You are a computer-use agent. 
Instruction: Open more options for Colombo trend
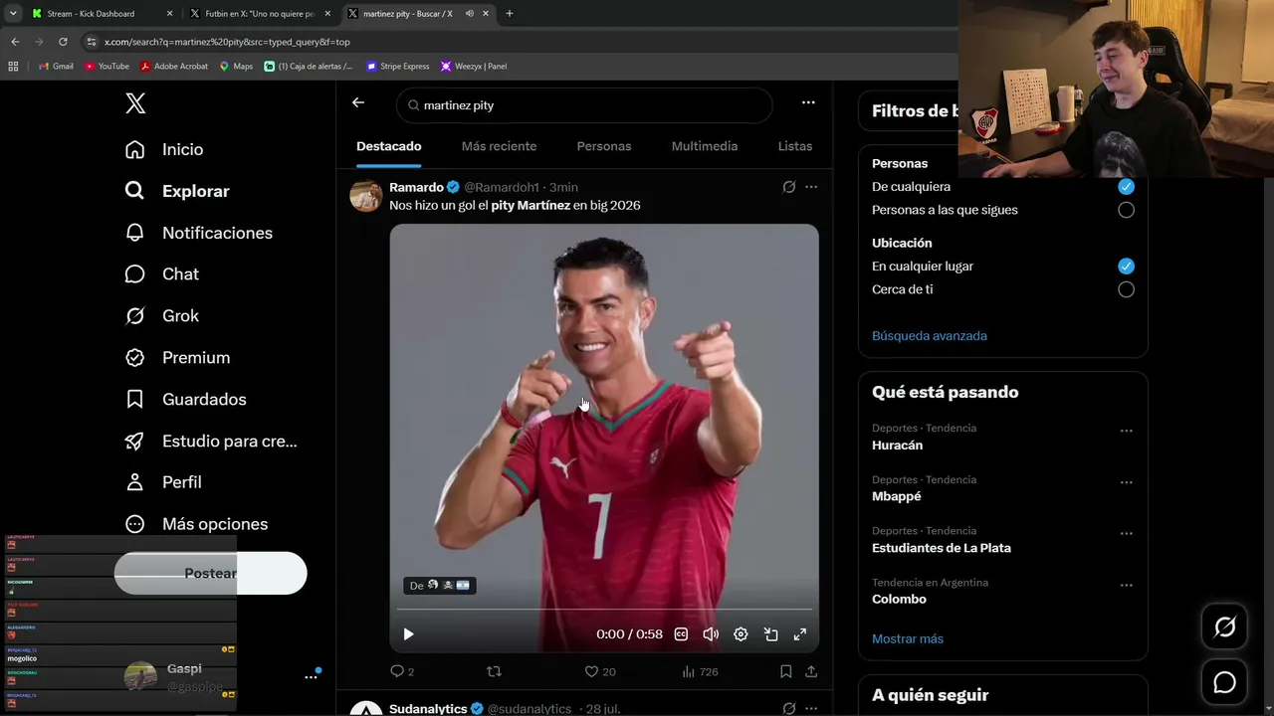point(1126,586)
